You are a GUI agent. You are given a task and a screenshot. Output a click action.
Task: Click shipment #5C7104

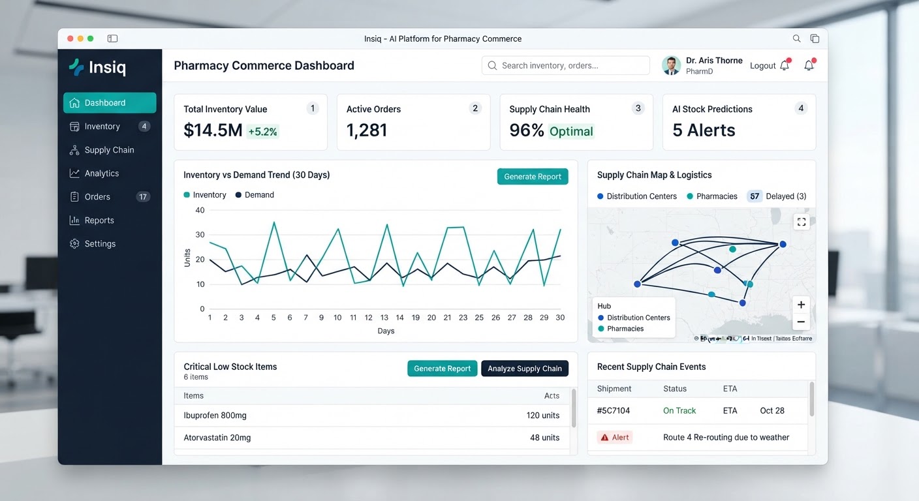point(614,411)
